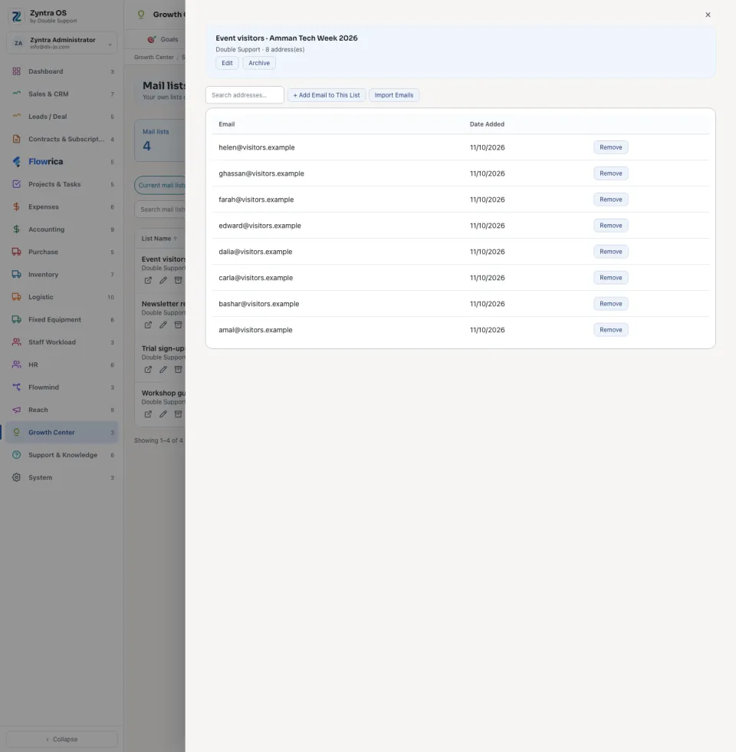Select the Current mail lists filter tab
The image size is (736, 752).
[160, 185]
